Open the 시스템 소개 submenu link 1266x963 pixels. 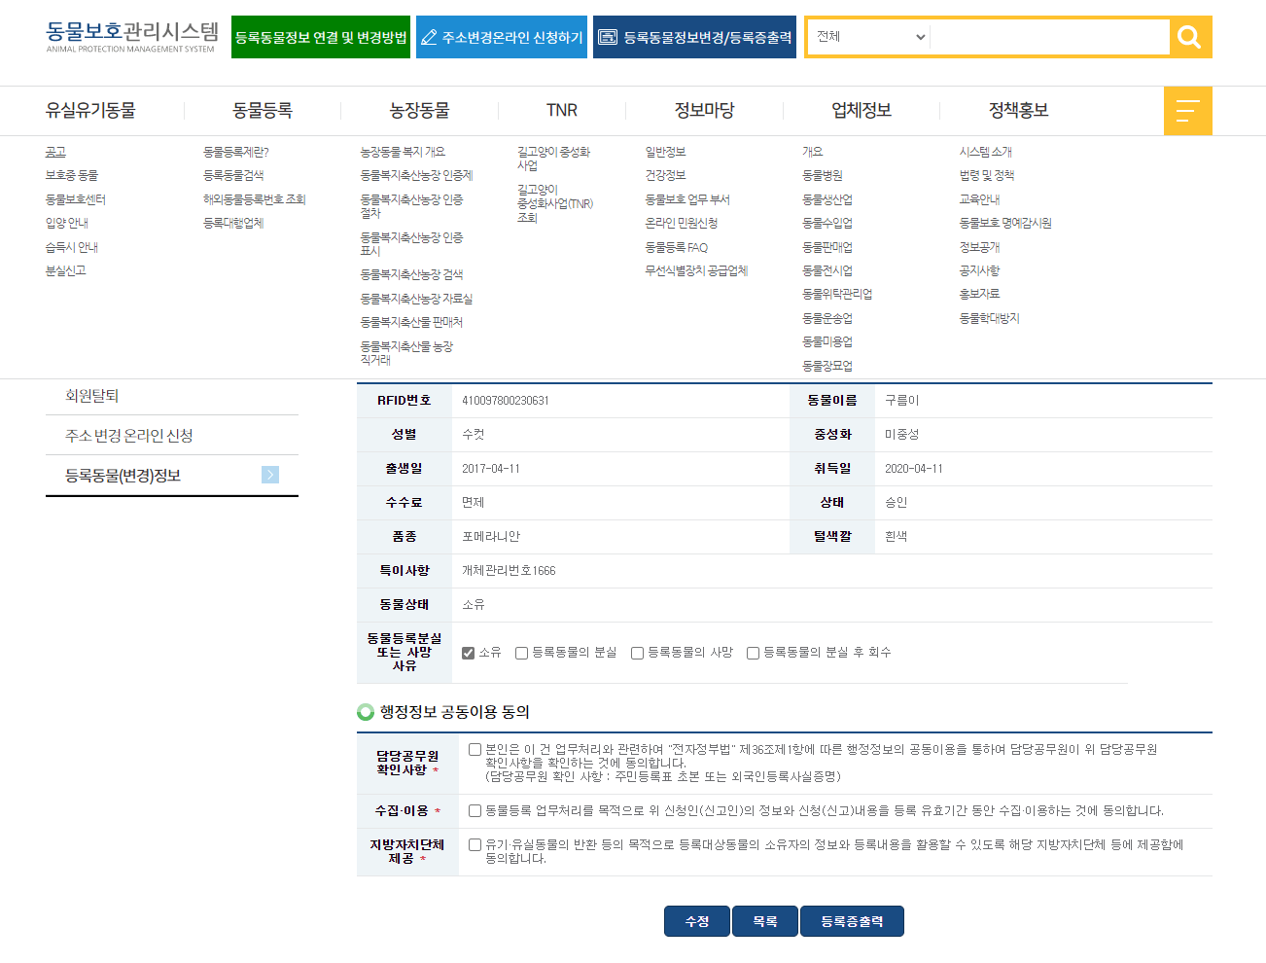986,152
